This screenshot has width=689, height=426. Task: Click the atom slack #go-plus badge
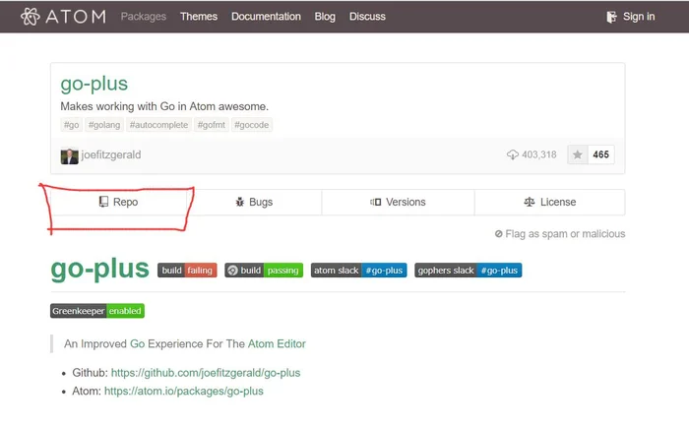click(358, 271)
